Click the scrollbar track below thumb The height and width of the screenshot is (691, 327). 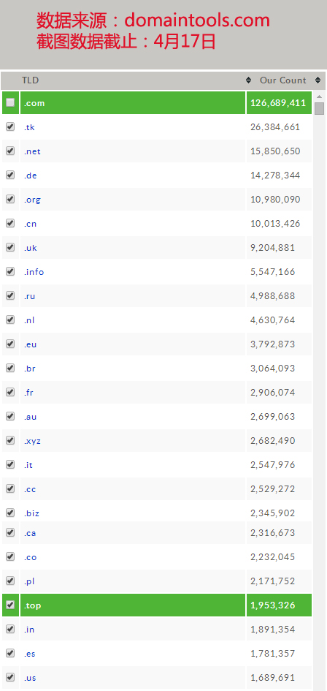(320, 396)
